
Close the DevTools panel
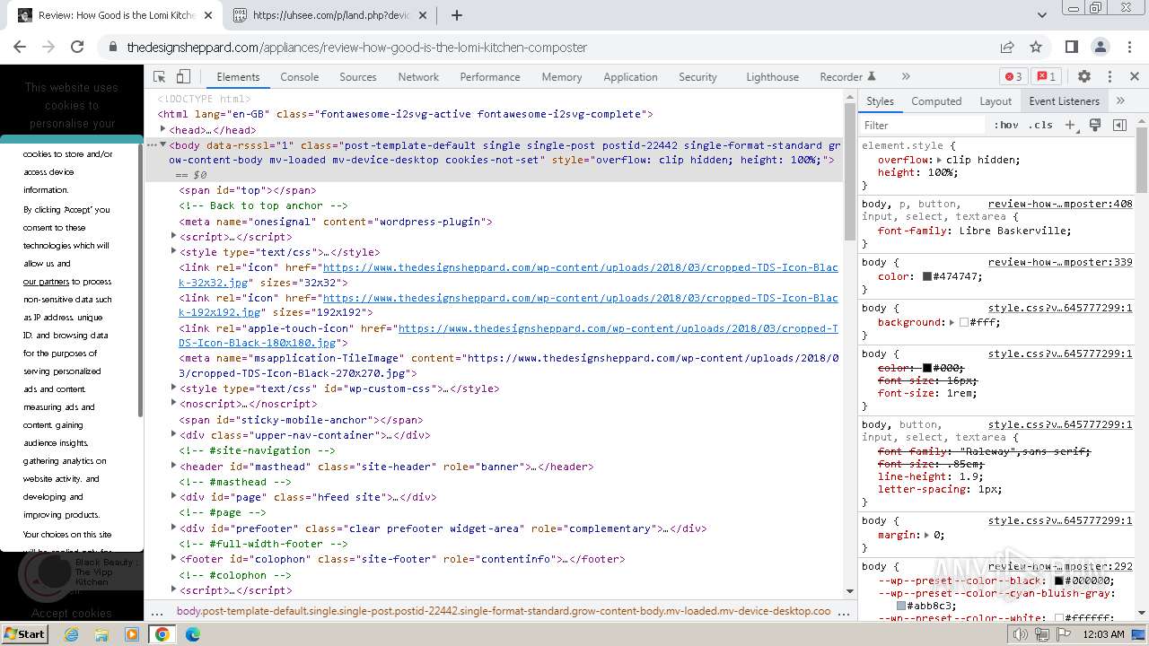pyautogui.click(x=1135, y=77)
